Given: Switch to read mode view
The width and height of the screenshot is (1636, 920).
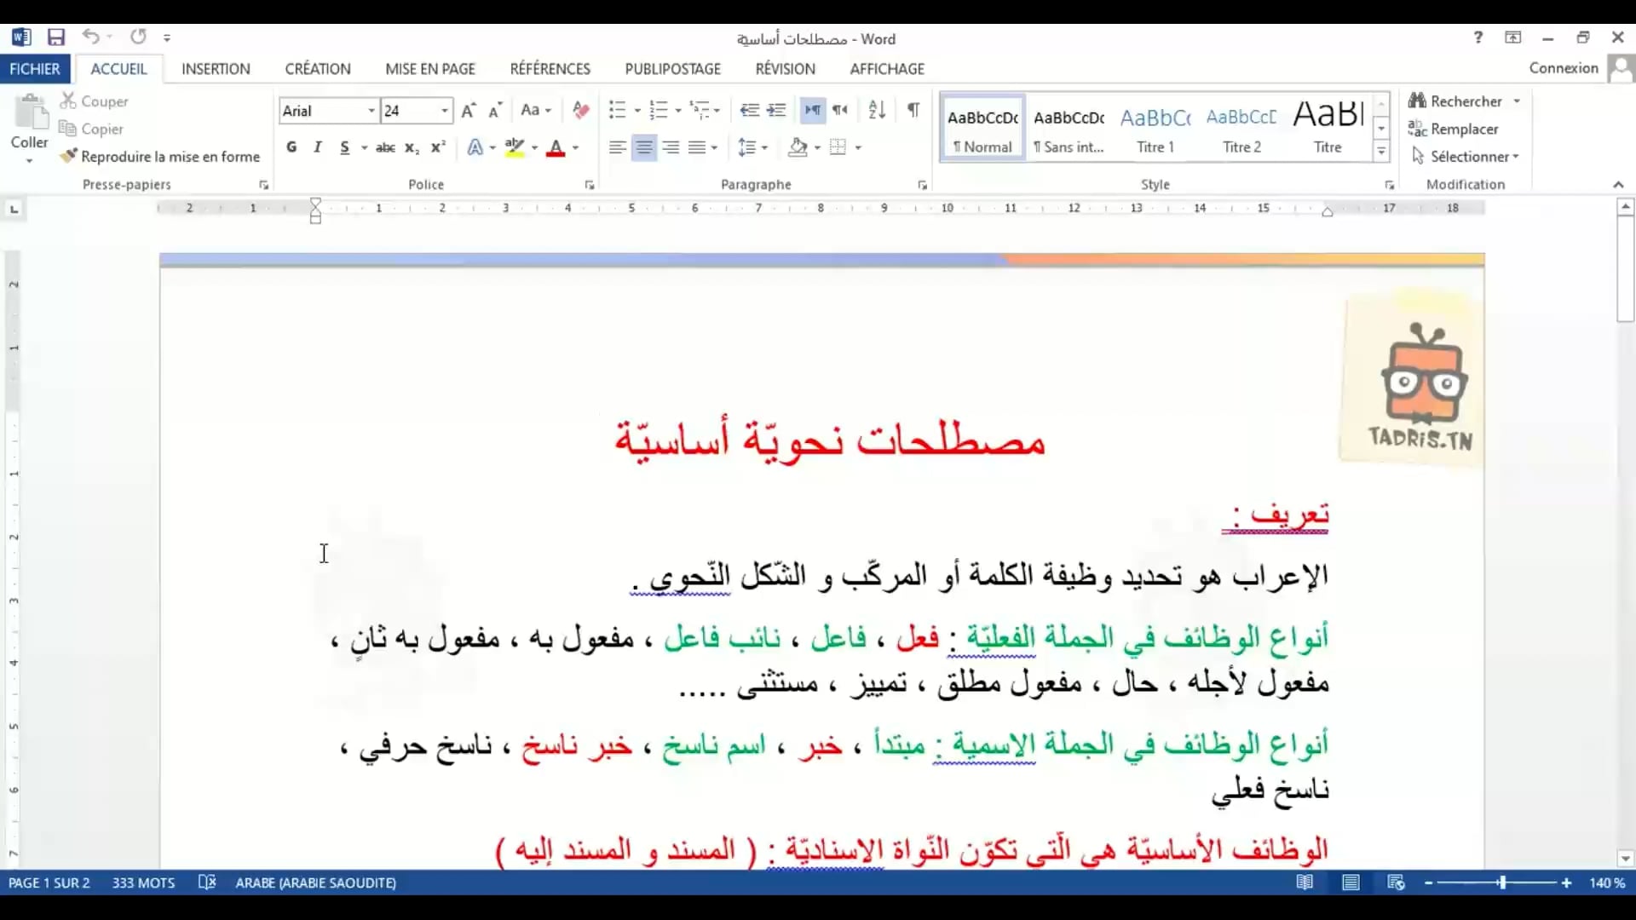Looking at the screenshot, I should tap(1305, 883).
